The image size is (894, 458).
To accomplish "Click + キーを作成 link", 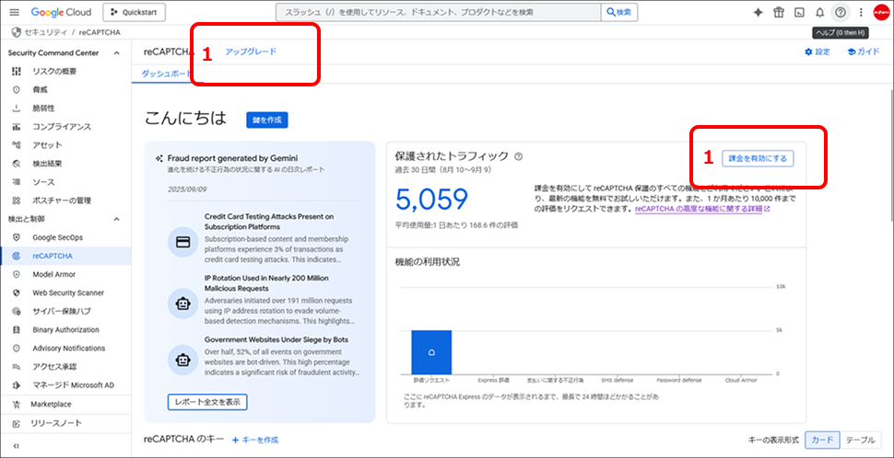I will point(255,440).
